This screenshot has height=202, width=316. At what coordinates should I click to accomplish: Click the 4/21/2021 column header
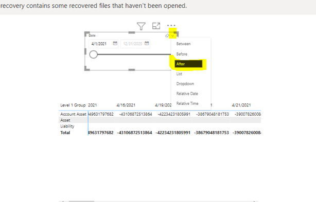[241, 105]
